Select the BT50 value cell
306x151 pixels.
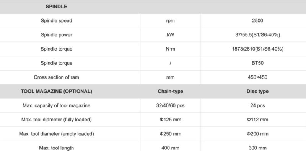click(x=257, y=63)
